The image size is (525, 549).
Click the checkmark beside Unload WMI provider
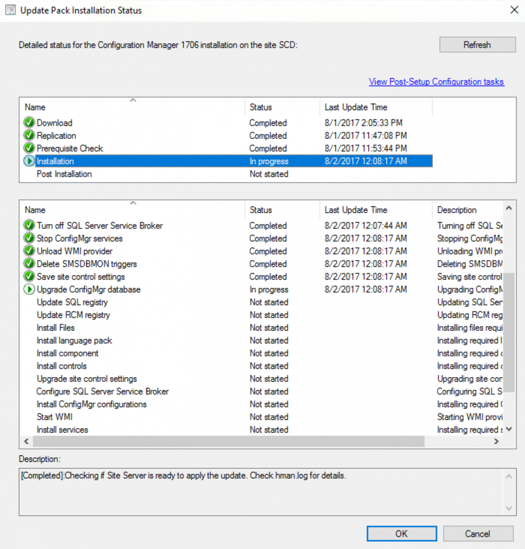[x=29, y=251]
